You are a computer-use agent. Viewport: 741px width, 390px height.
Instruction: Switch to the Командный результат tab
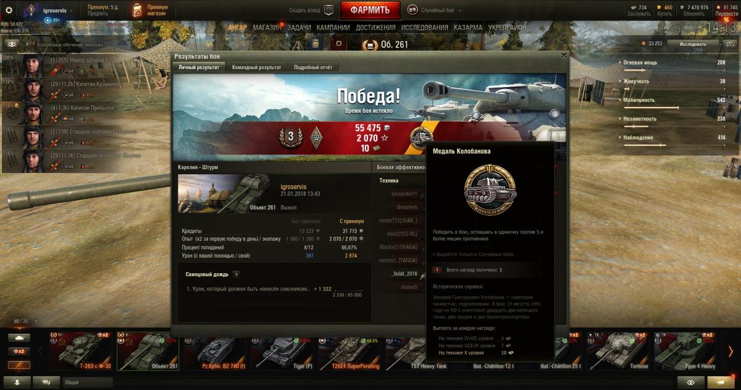(256, 67)
